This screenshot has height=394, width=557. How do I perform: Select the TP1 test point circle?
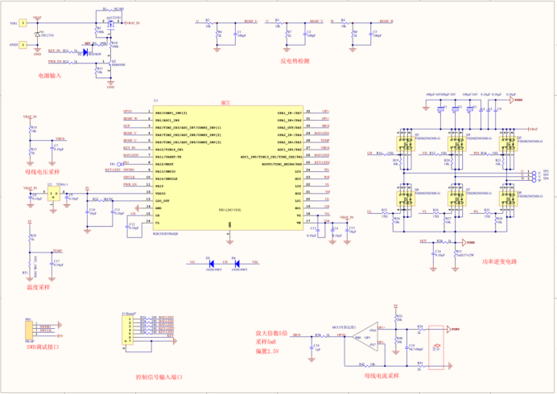[x=119, y=164]
